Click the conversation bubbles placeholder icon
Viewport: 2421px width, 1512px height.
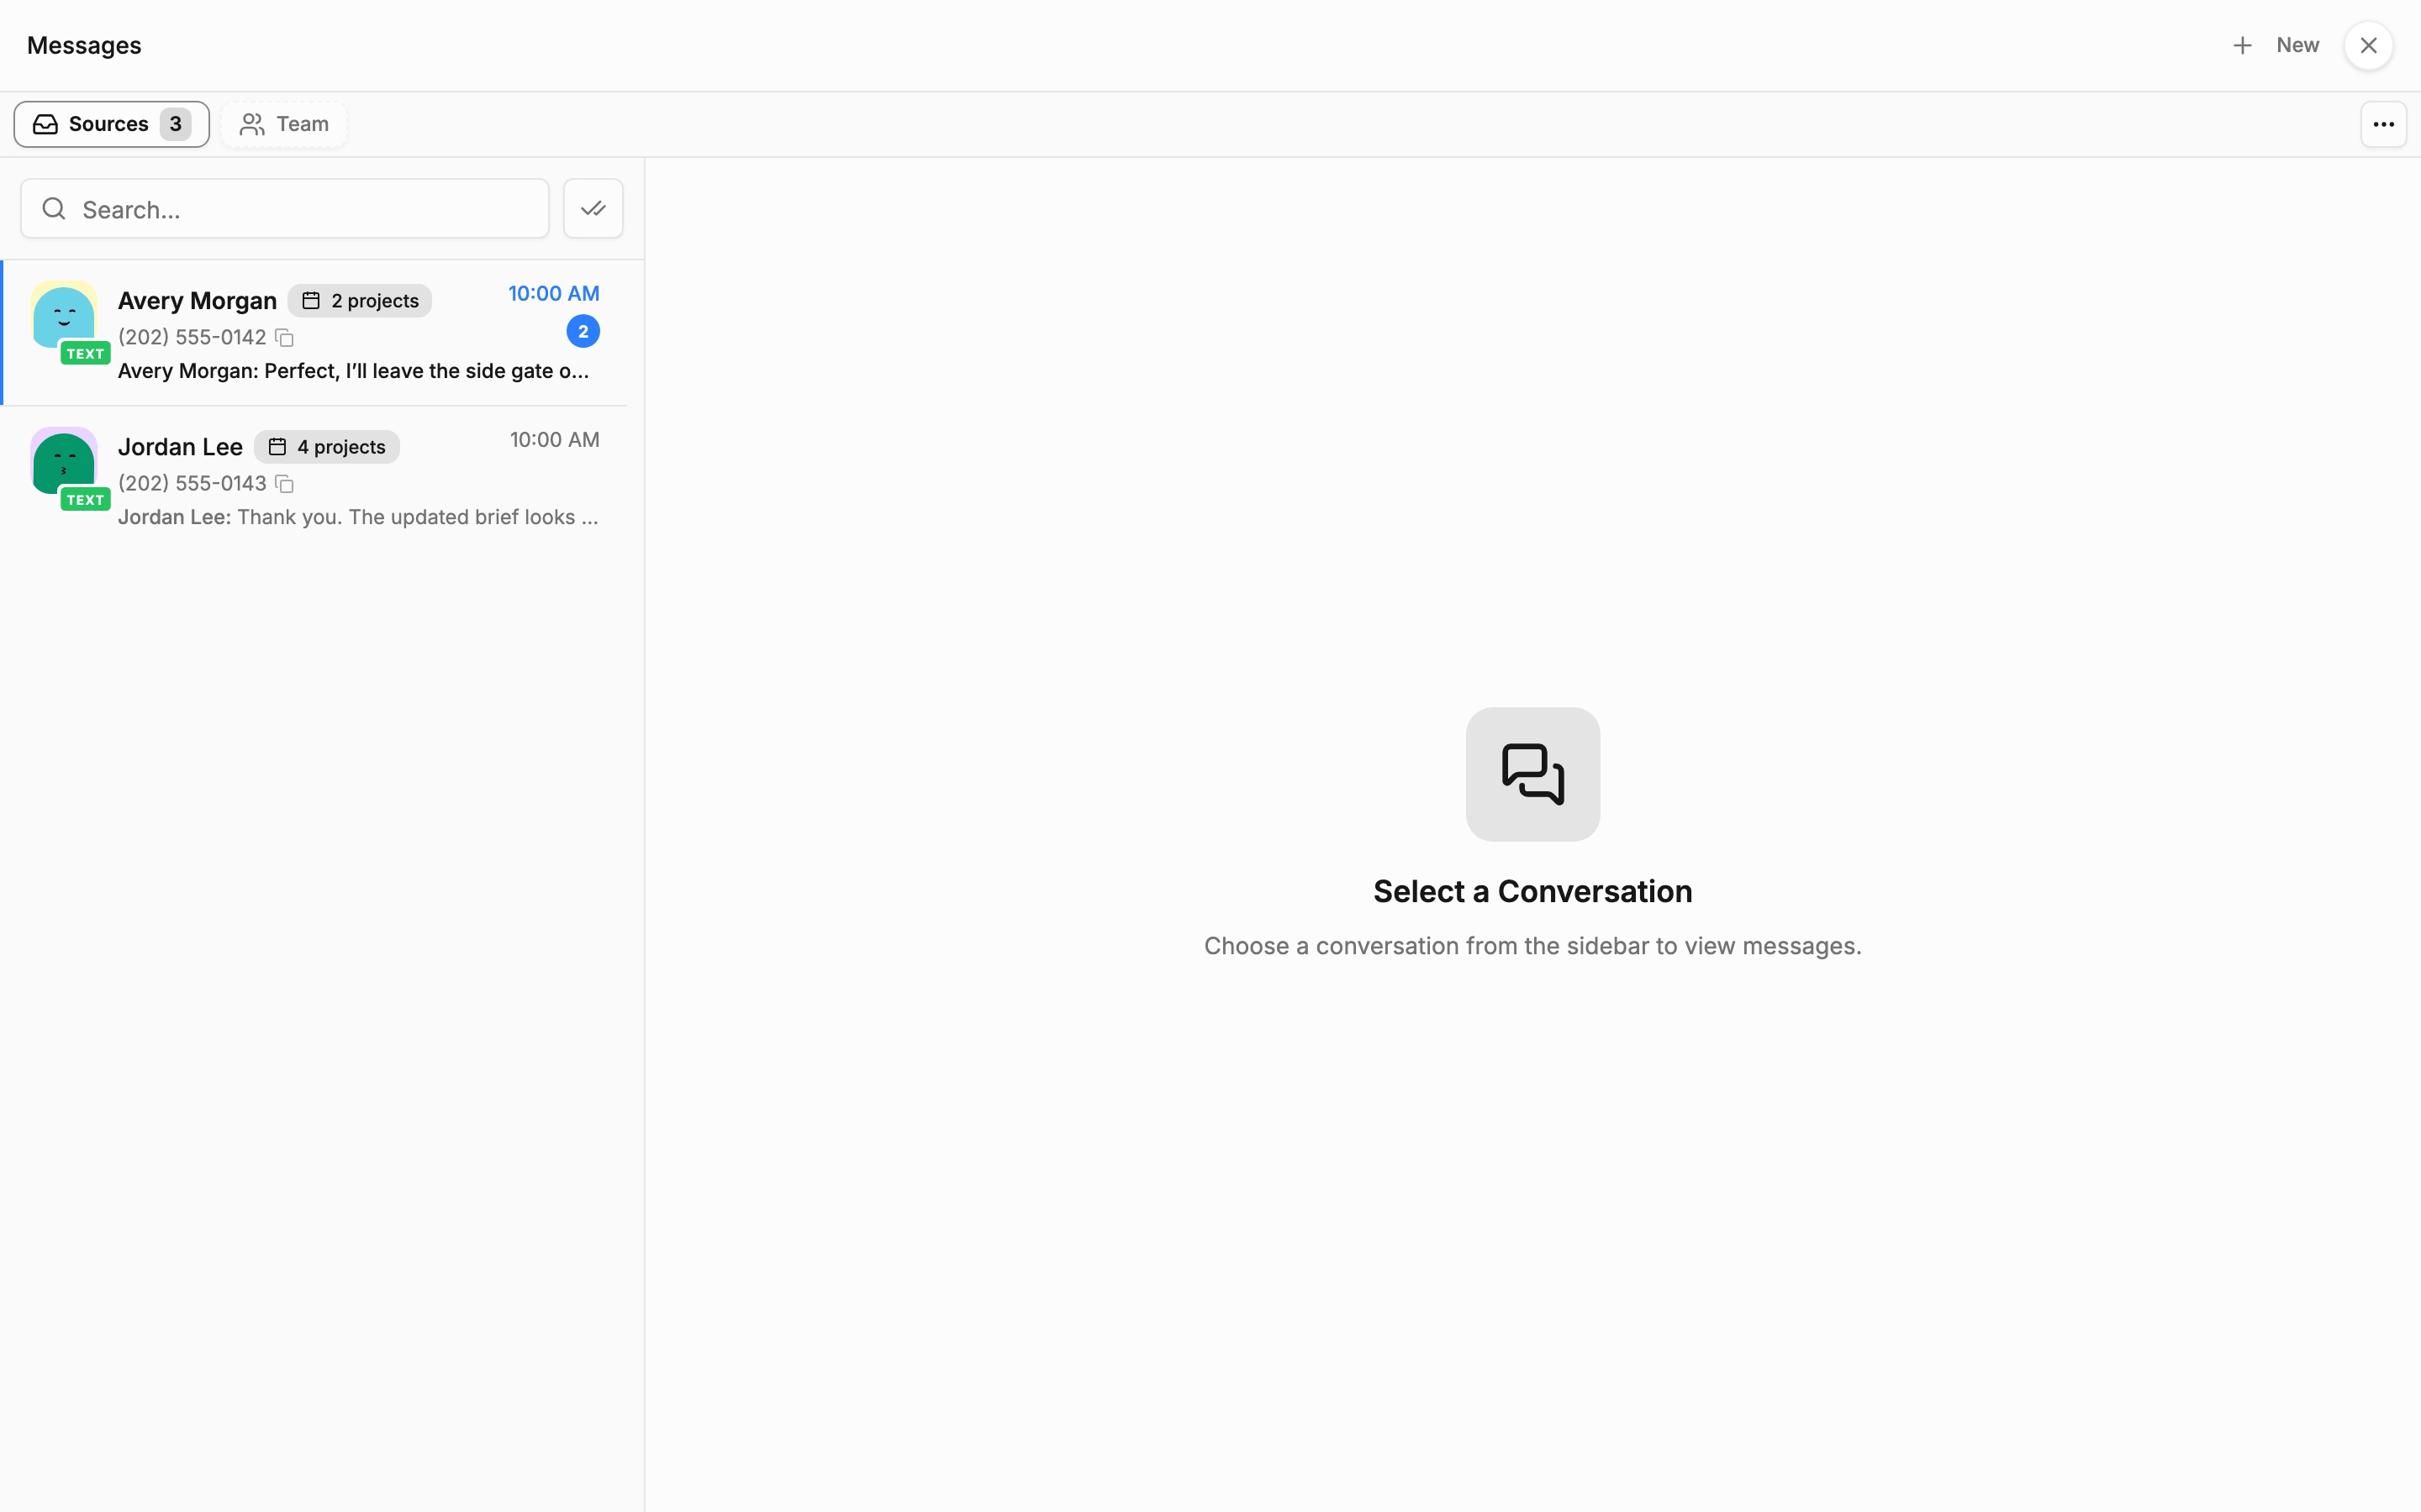tap(1532, 774)
